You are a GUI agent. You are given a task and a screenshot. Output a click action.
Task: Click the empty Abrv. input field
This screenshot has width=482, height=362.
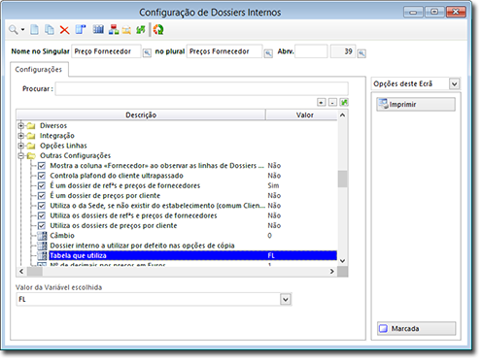tap(311, 51)
